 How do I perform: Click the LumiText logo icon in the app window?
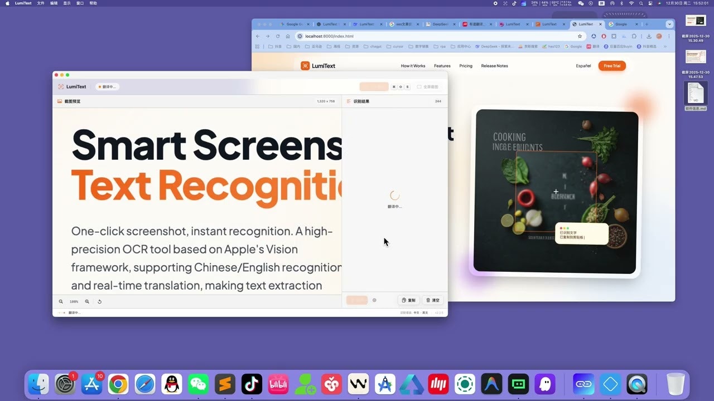pyautogui.click(x=61, y=86)
